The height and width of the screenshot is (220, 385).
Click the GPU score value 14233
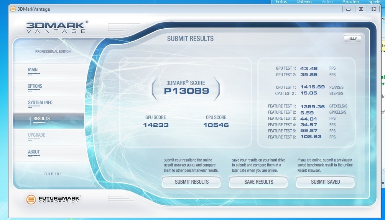tap(156, 125)
